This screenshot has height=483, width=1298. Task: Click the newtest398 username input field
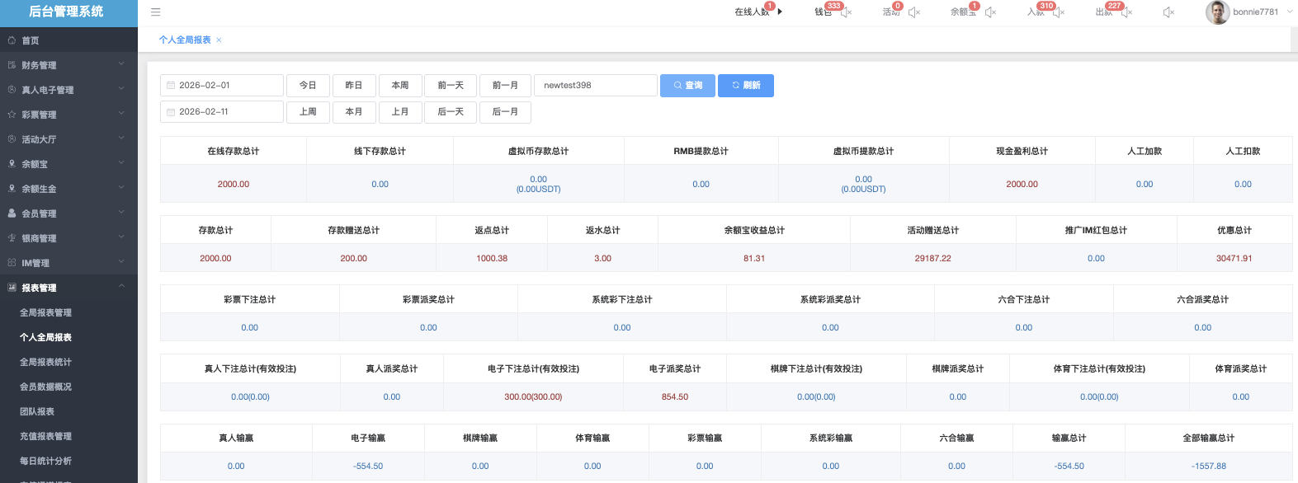point(595,86)
